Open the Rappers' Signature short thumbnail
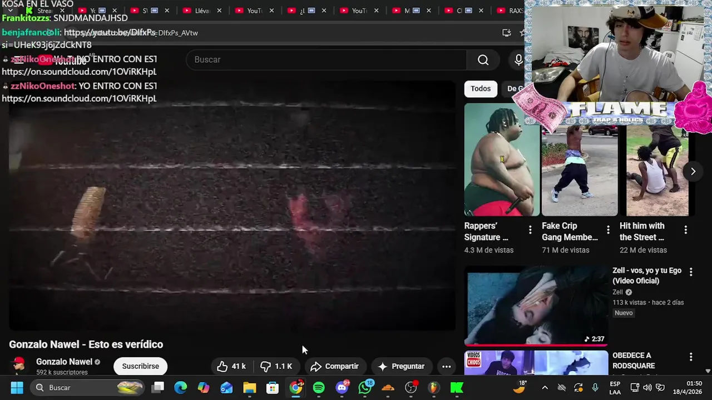712x400 pixels. coord(502,160)
